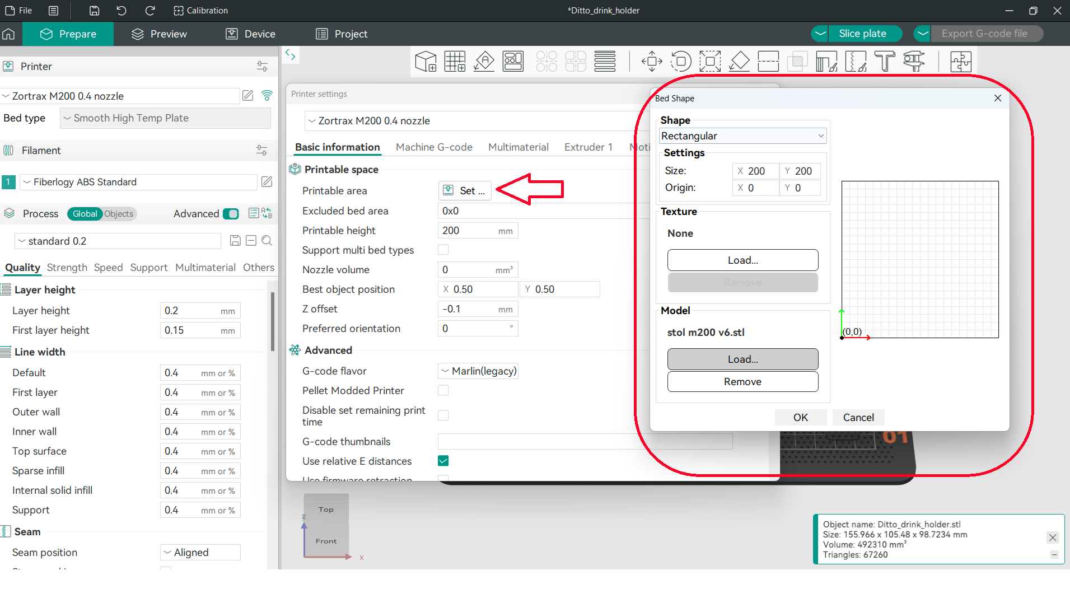Open the Rectangular shape dropdown

(x=742, y=136)
